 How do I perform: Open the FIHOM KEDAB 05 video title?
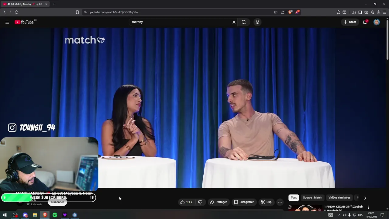(x=343, y=208)
